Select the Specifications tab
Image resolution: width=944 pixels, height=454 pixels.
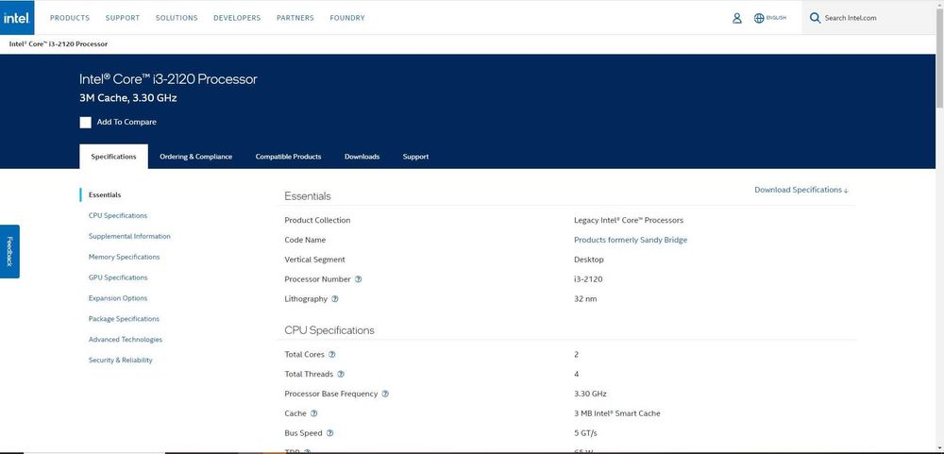[114, 157]
